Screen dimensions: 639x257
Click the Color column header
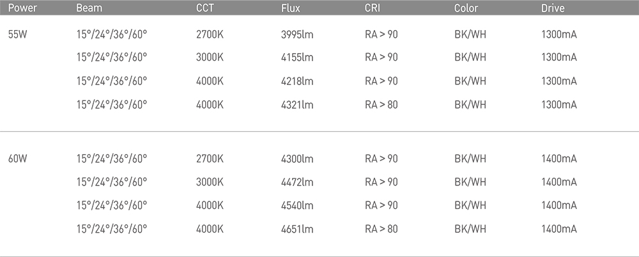tap(466, 8)
